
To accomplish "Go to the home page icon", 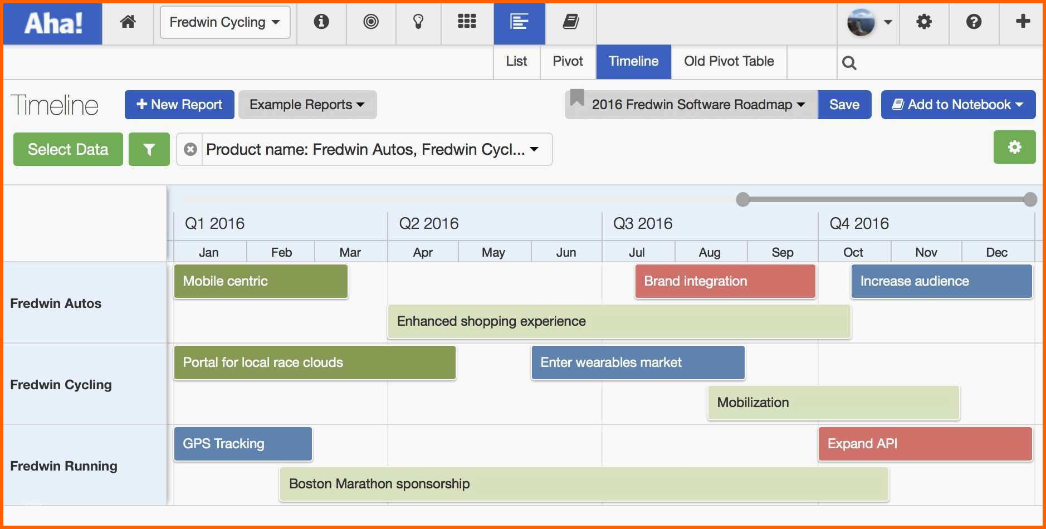I will point(128,22).
